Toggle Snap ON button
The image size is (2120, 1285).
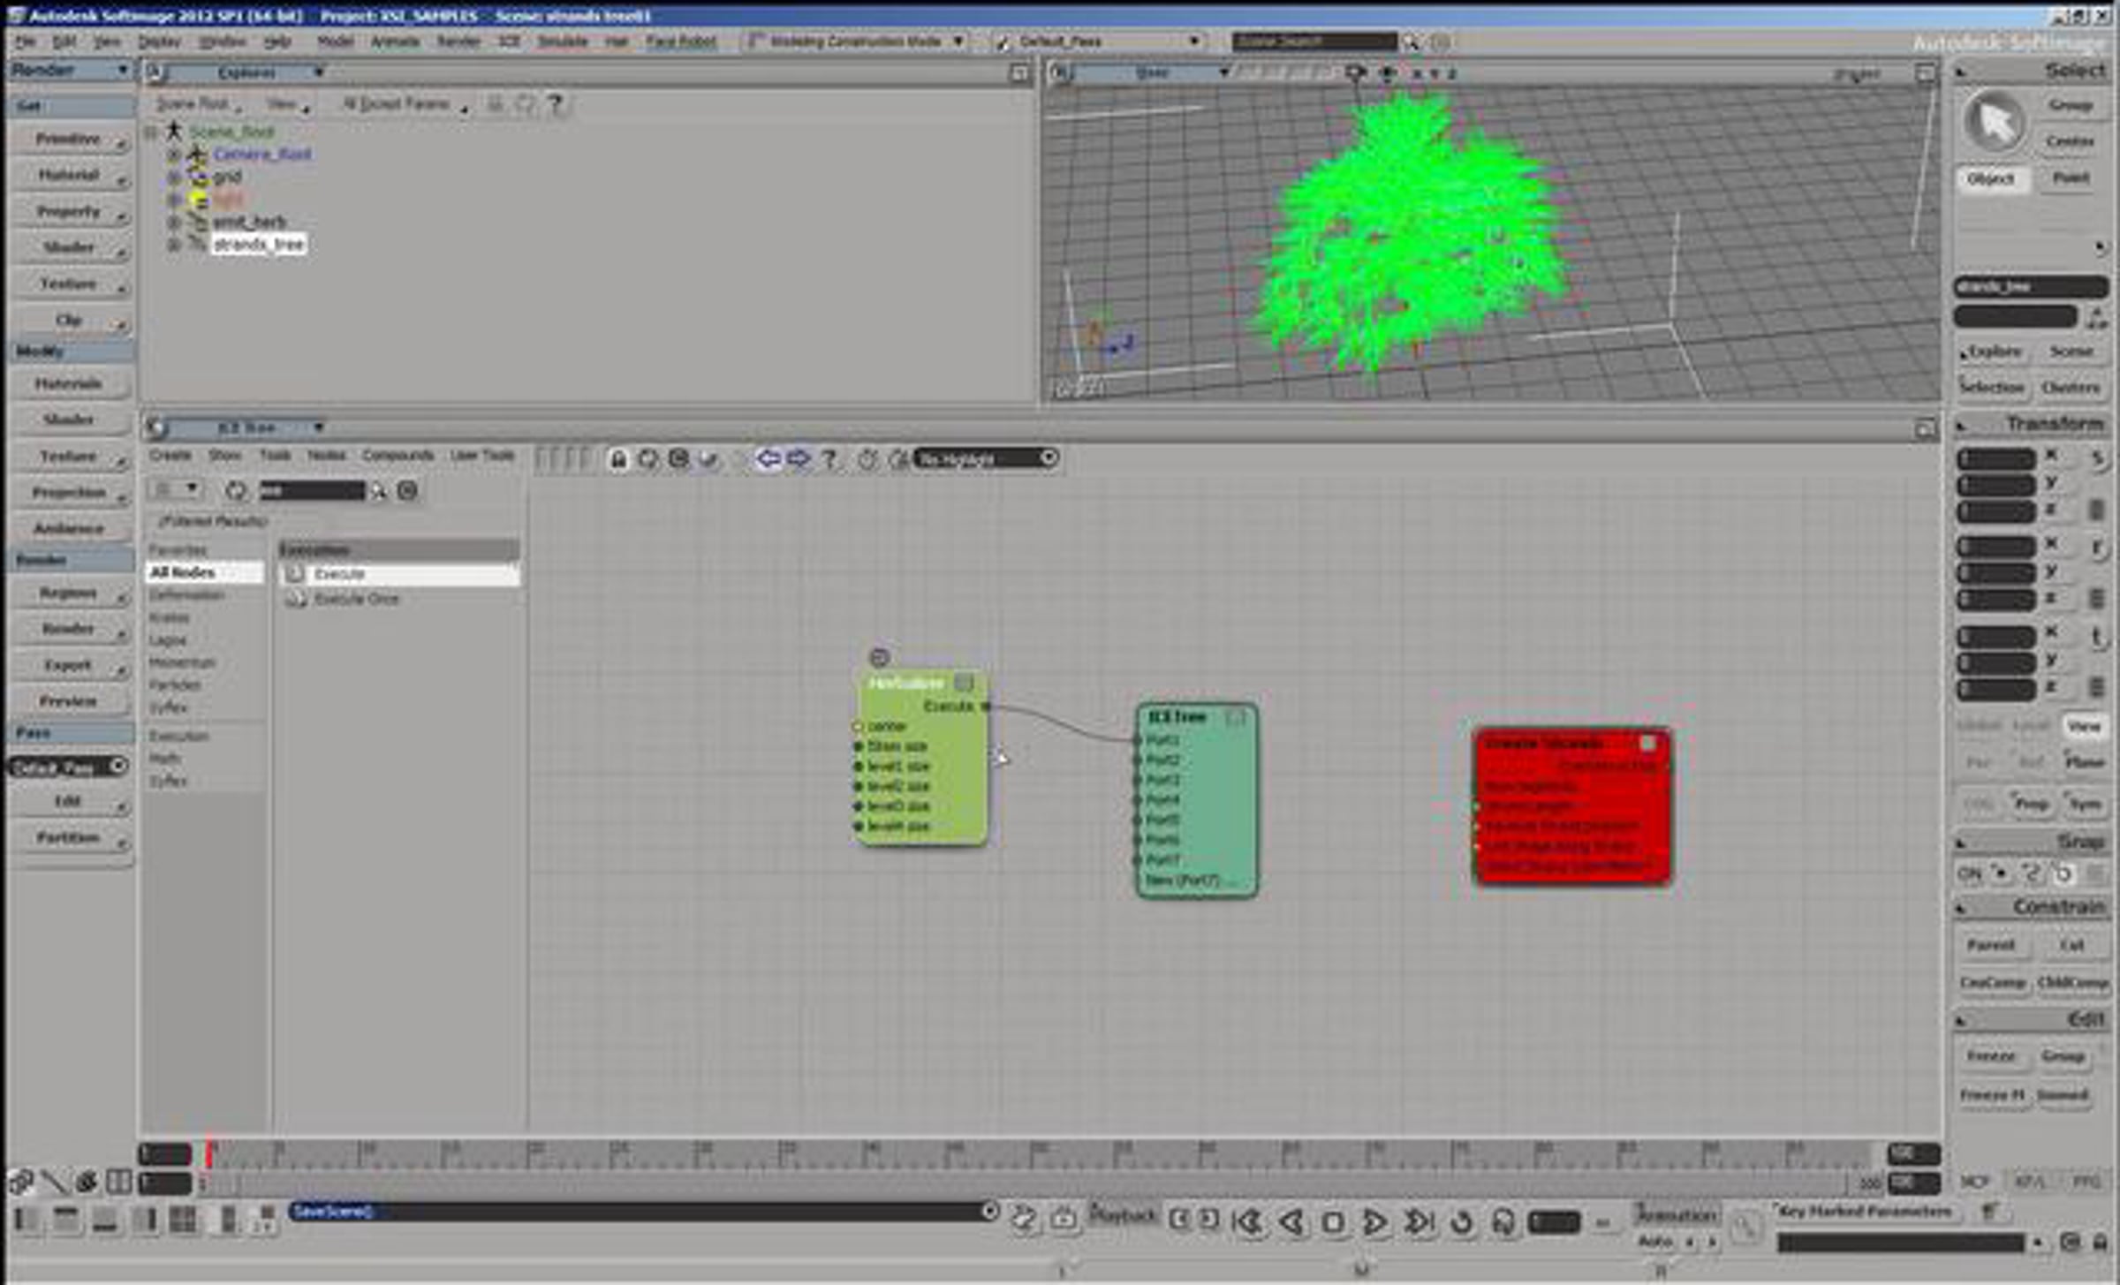(x=1970, y=874)
